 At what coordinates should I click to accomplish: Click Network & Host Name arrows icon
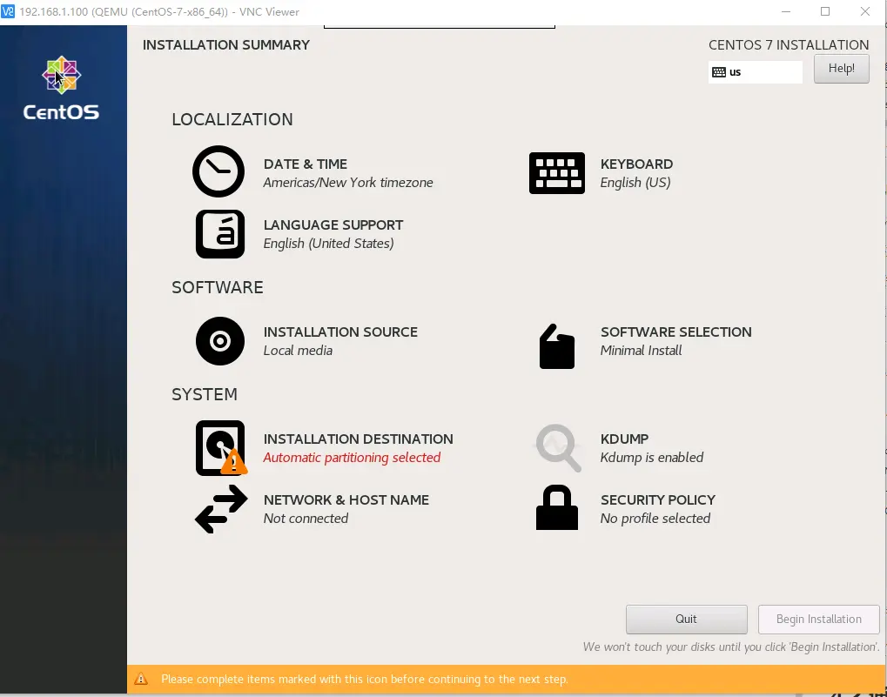[221, 509]
